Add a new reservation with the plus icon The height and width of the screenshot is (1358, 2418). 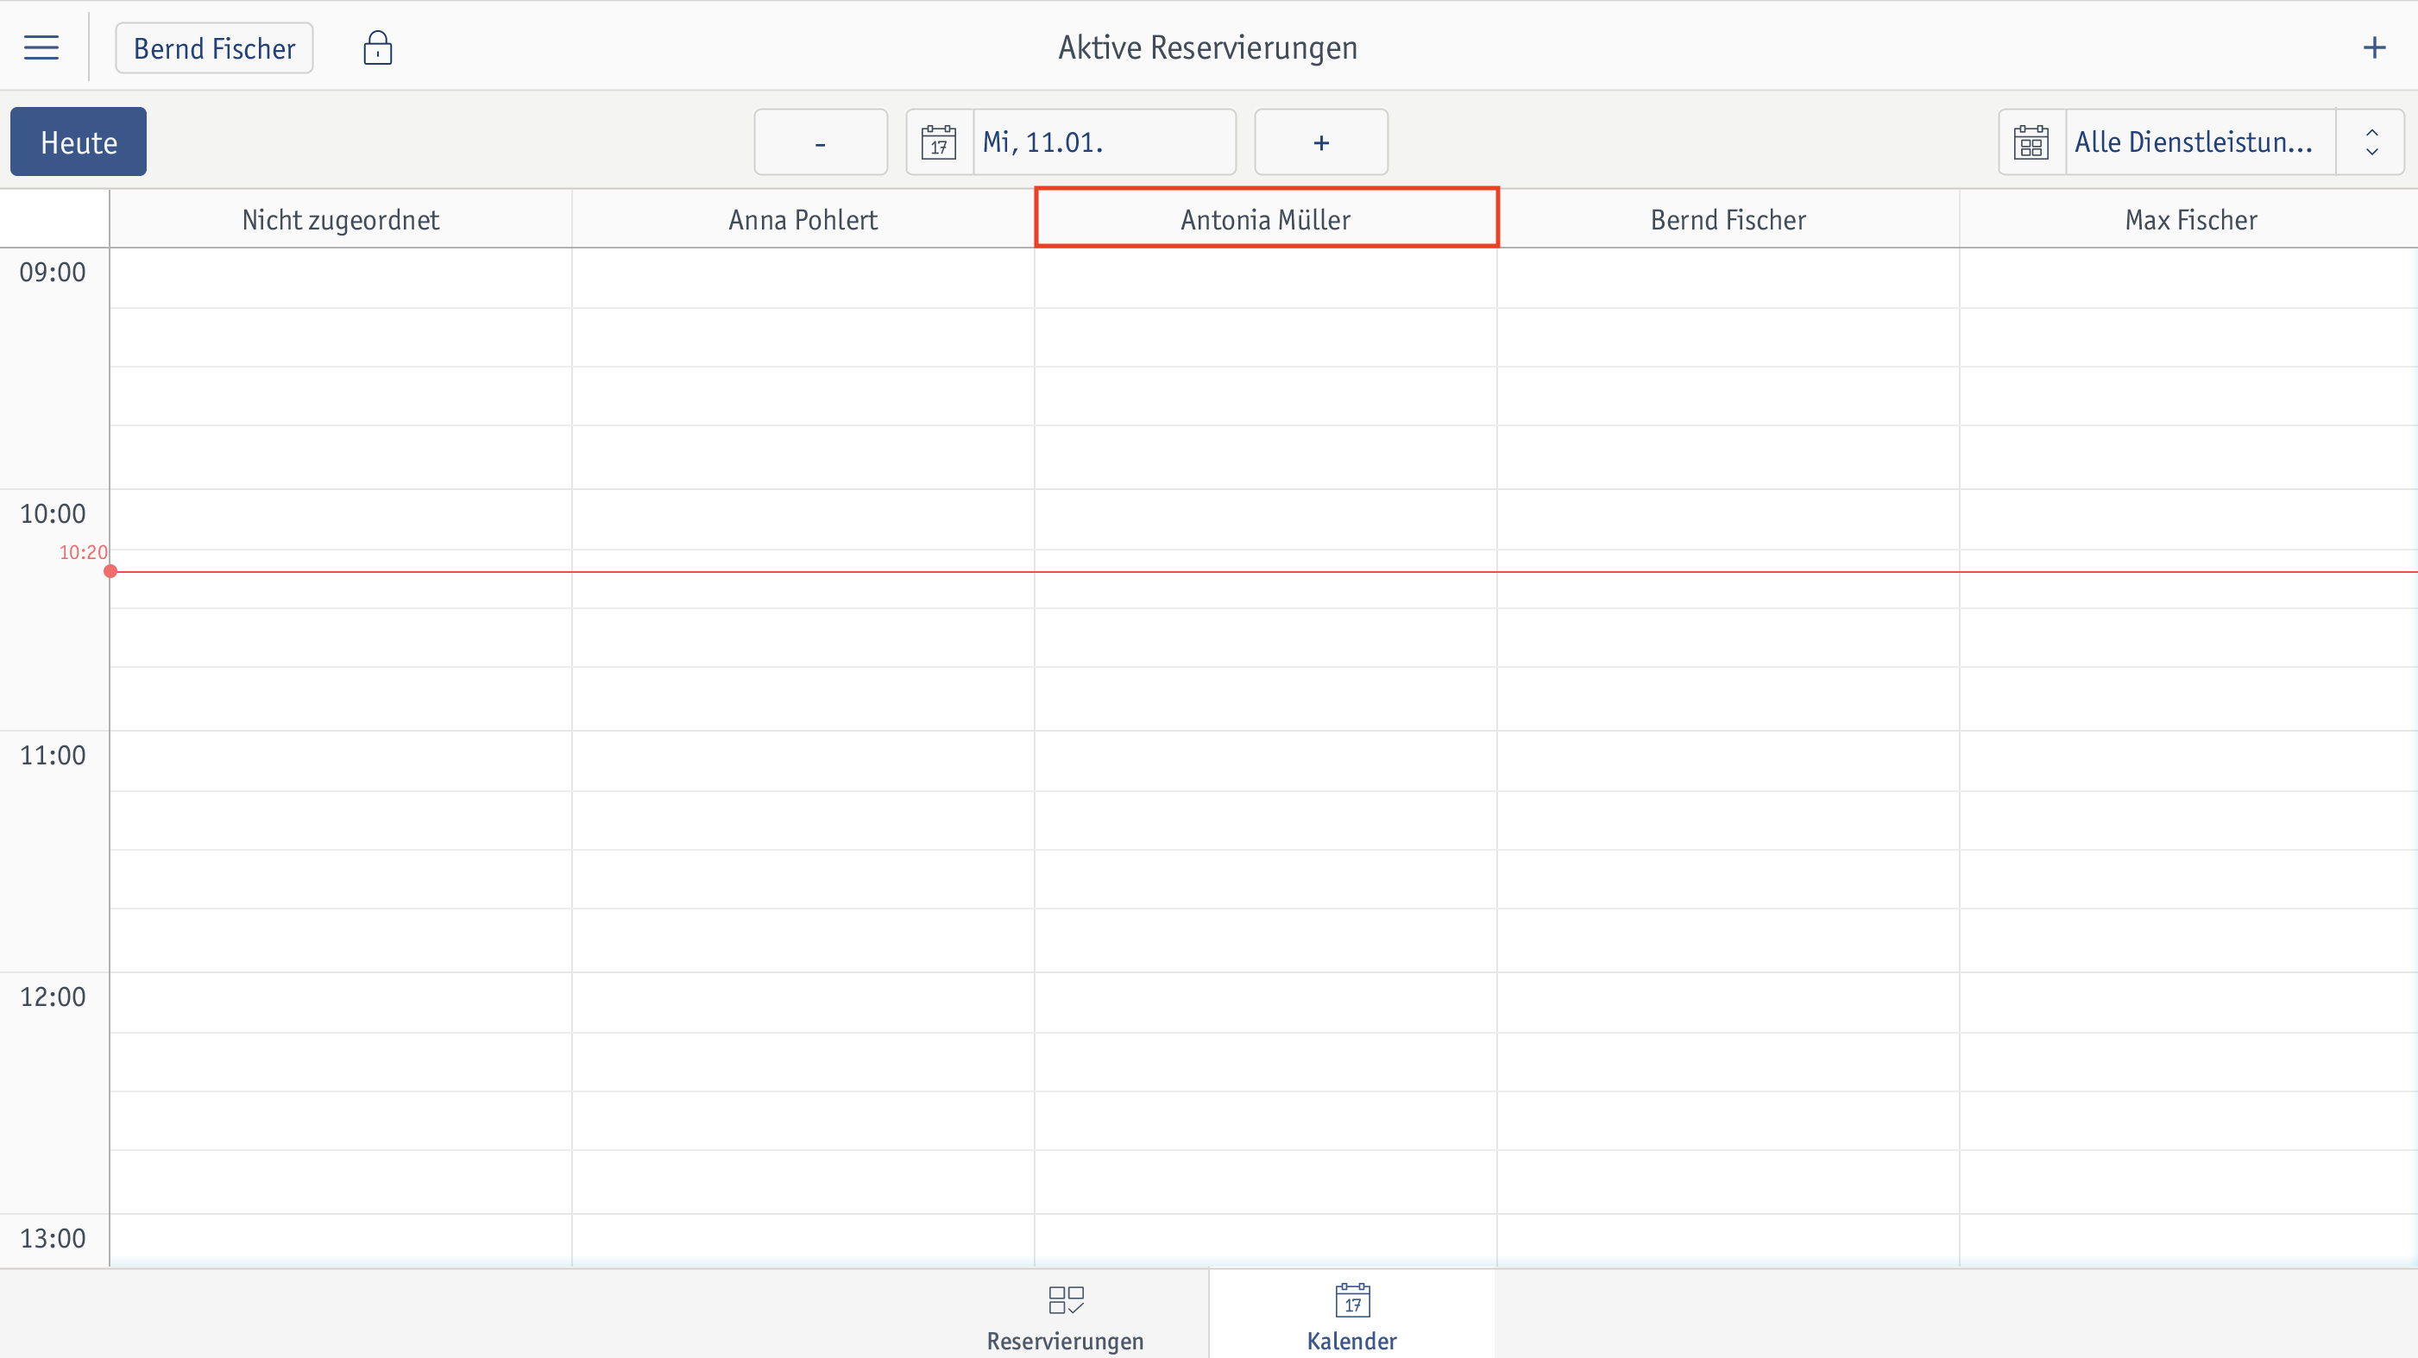pyautogui.click(x=2374, y=47)
